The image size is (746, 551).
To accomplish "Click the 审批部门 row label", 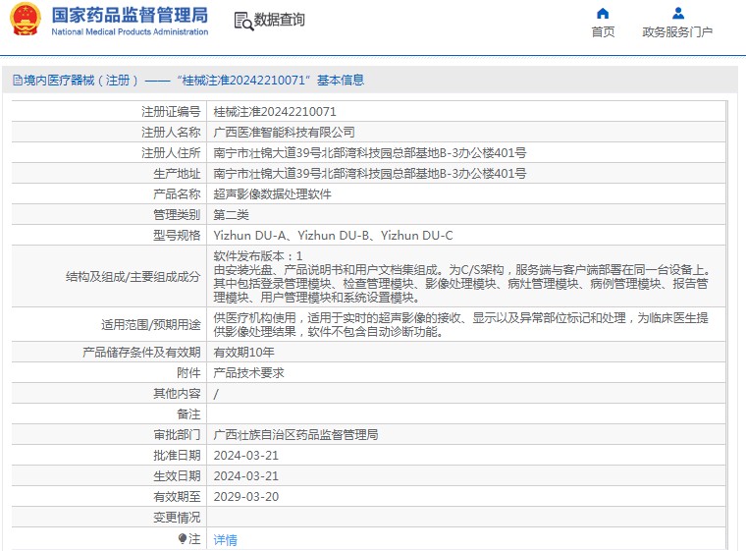I will 177,434.
